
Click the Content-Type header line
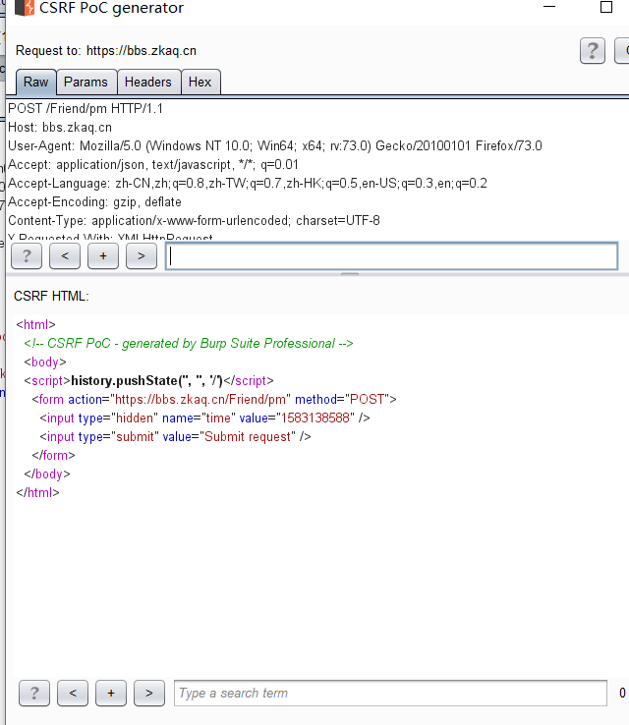pyautogui.click(x=194, y=221)
